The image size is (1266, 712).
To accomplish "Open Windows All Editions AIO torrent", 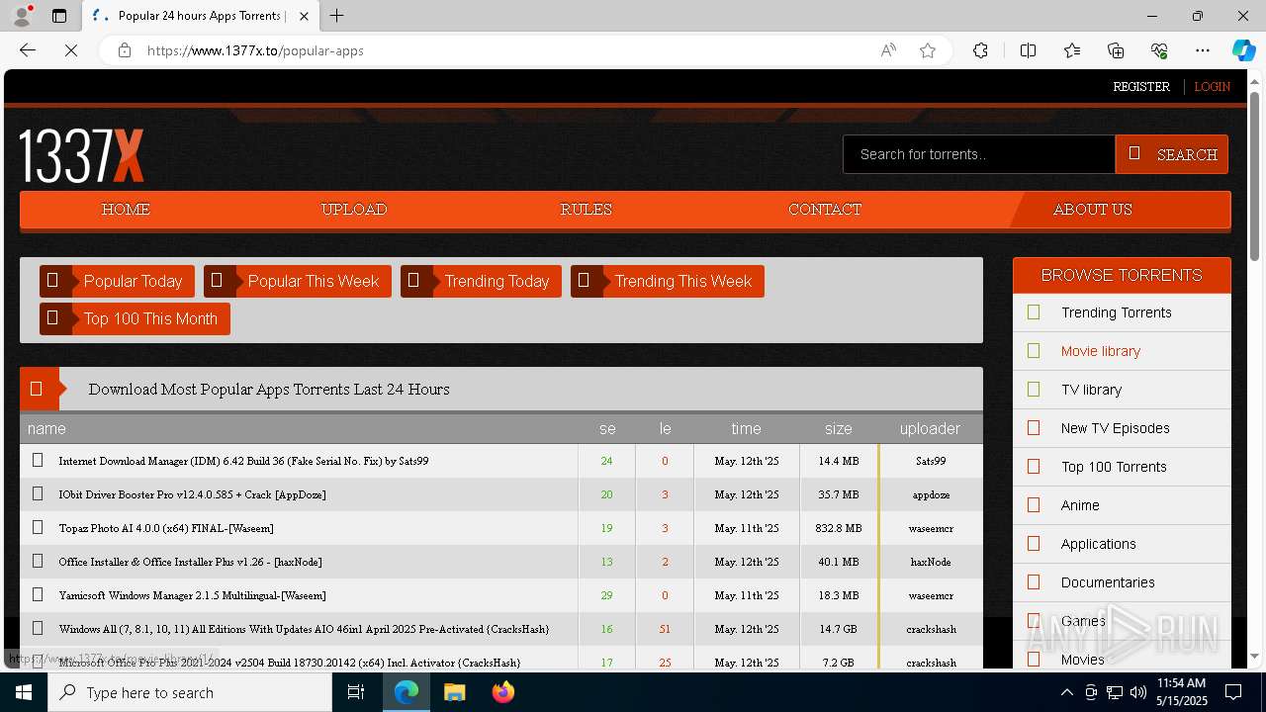I will [x=304, y=629].
